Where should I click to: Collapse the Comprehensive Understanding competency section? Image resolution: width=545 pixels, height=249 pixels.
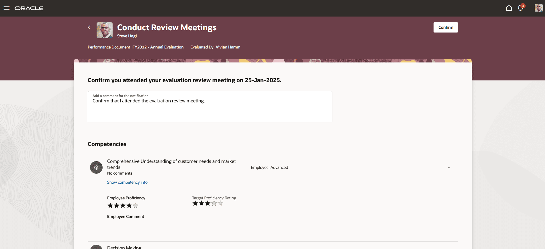coord(449,168)
